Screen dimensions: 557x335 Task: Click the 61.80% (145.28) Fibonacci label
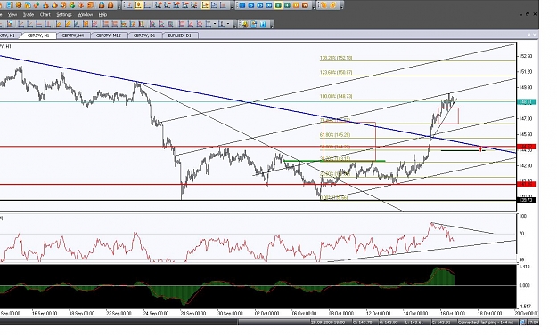pyautogui.click(x=335, y=134)
